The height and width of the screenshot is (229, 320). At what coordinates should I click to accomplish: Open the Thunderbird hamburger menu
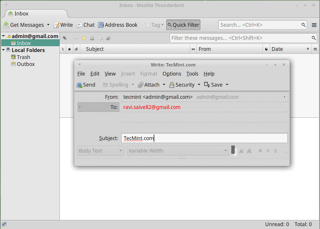tap(314, 25)
